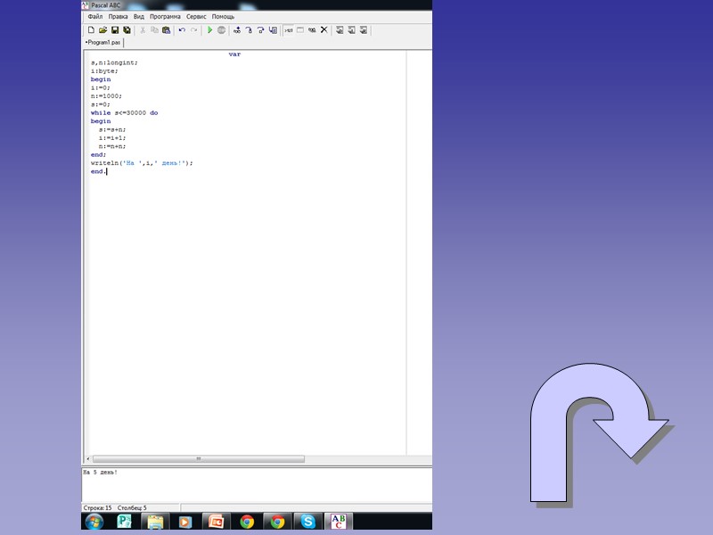Paste from clipboard with the Paste icon

[167, 30]
